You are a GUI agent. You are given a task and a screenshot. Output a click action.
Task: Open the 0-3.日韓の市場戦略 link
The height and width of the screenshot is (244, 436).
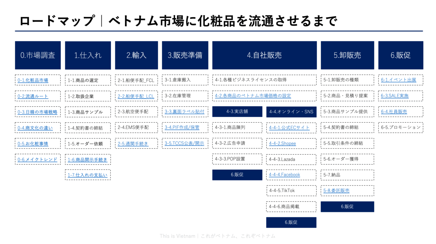37,111
